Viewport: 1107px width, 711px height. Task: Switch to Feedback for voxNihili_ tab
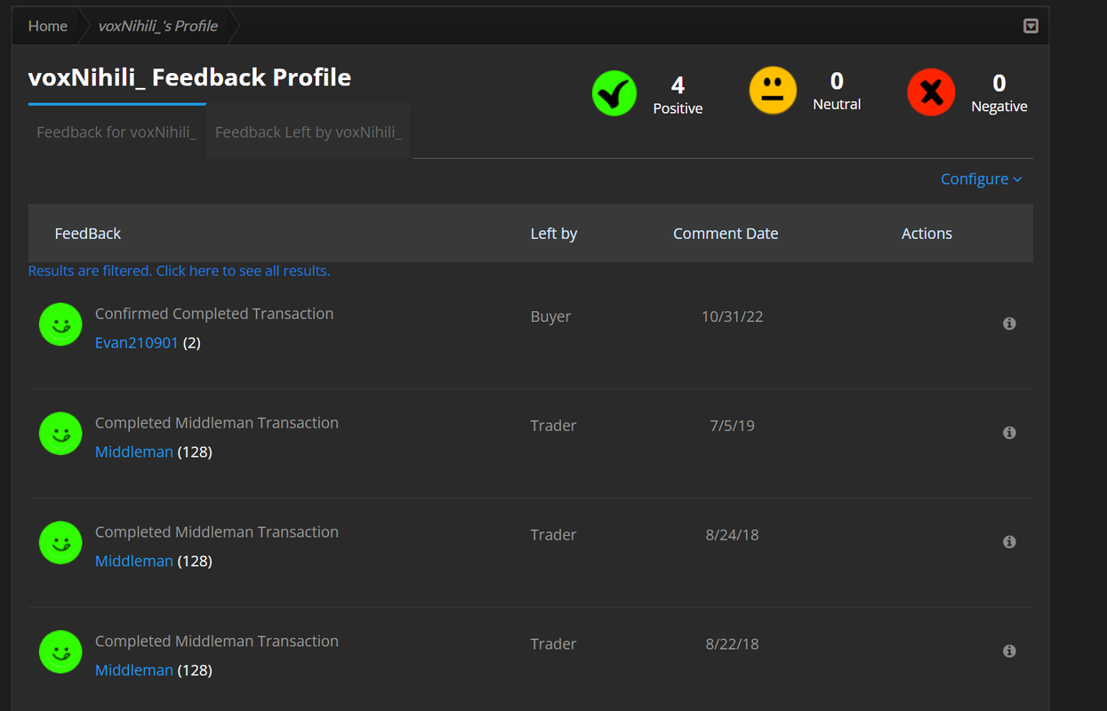tap(116, 132)
